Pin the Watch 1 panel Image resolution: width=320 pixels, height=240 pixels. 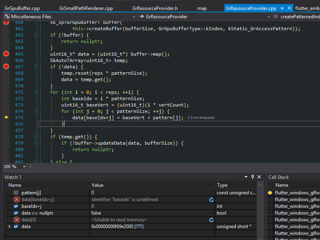252,177
